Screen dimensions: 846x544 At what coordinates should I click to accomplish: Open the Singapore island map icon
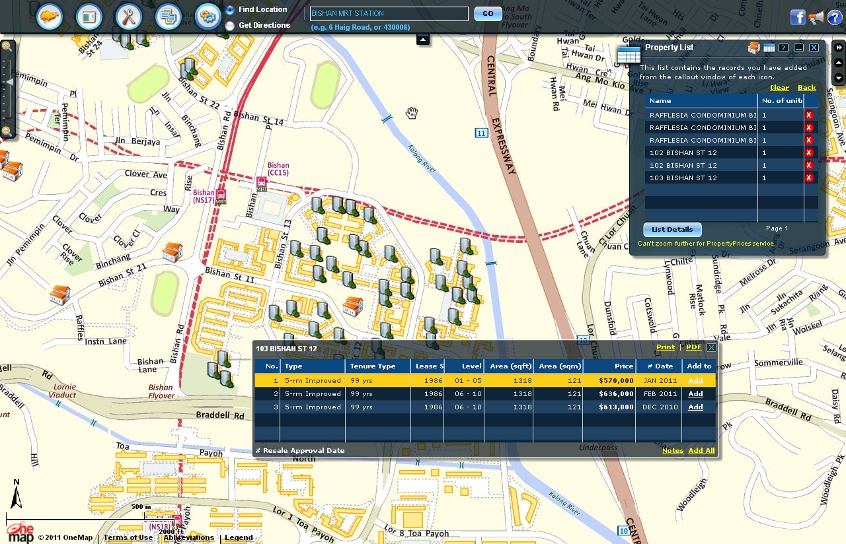pos(50,17)
